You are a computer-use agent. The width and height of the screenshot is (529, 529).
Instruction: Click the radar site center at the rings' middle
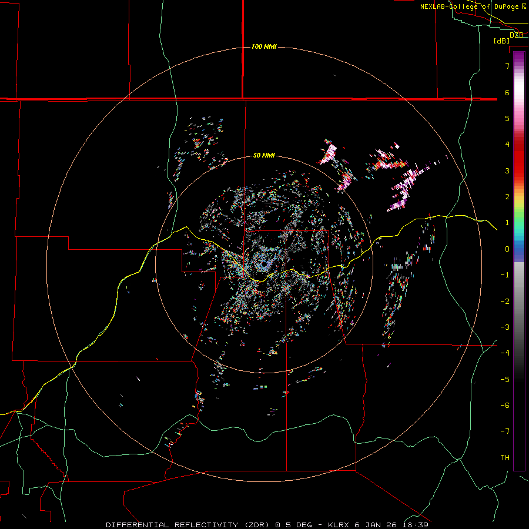(264, 265)
